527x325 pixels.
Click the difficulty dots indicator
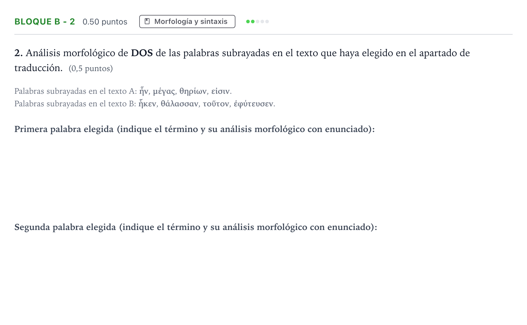(257, 22)
